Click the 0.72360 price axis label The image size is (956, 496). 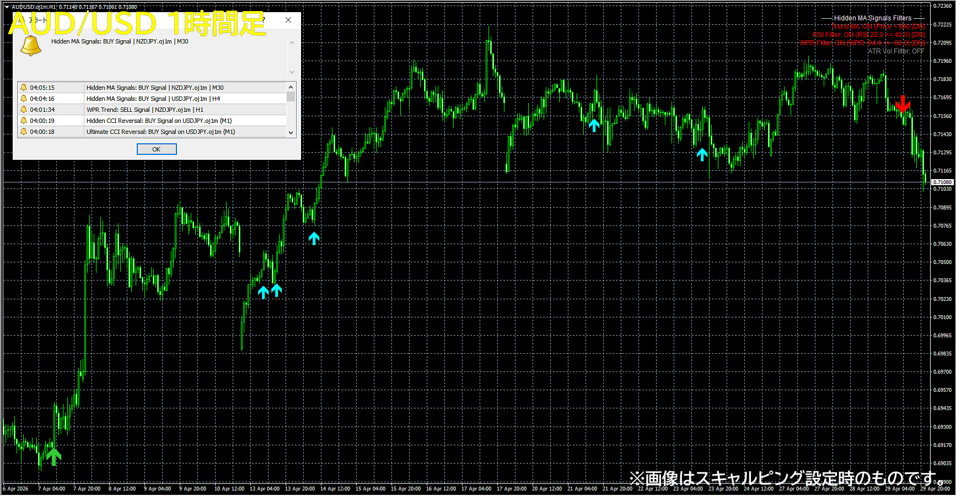pos(942,6)
